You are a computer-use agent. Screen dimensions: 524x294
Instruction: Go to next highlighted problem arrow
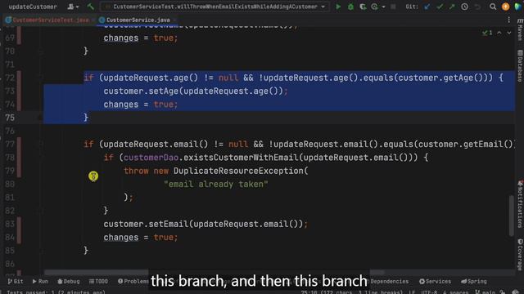[x=509, y=33]
